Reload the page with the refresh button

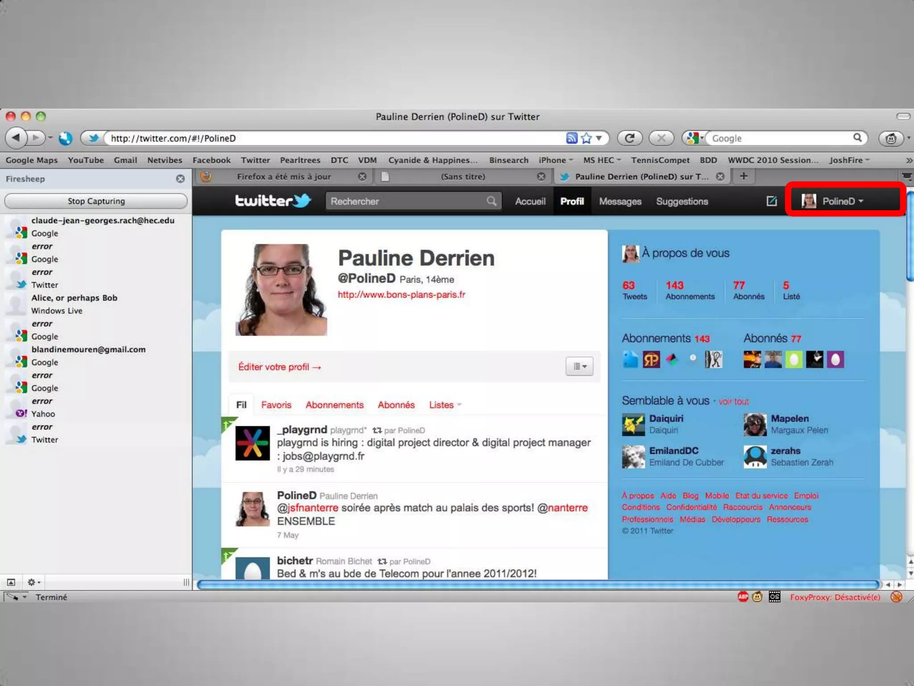point(629,138)
